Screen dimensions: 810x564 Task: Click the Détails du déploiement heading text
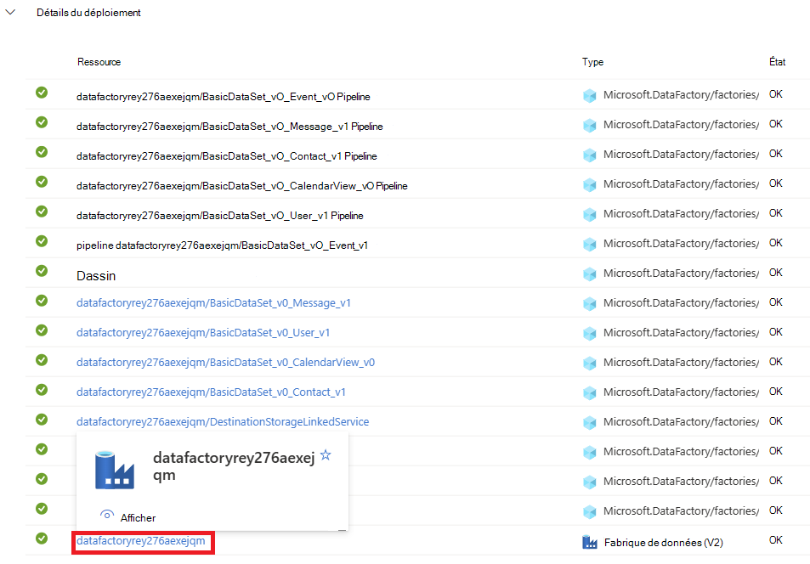[88, 12]
